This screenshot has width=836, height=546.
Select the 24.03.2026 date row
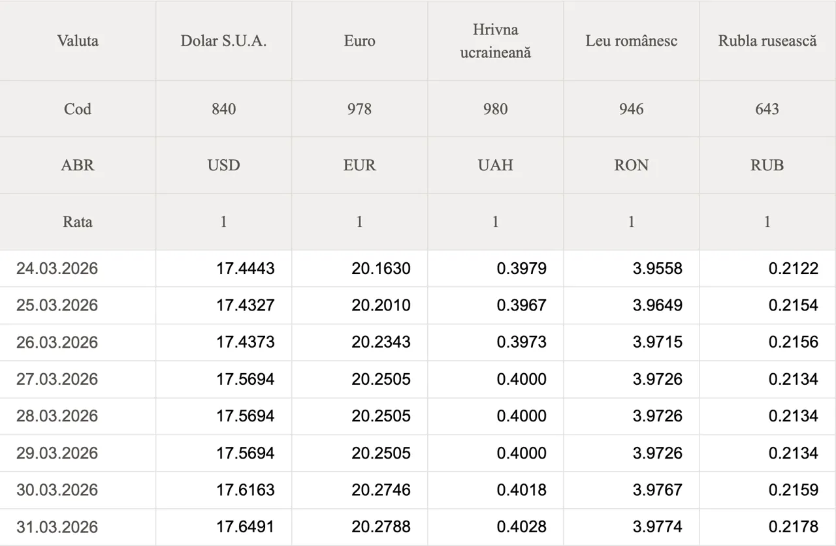pyautogui.click(x=57, y=268)
